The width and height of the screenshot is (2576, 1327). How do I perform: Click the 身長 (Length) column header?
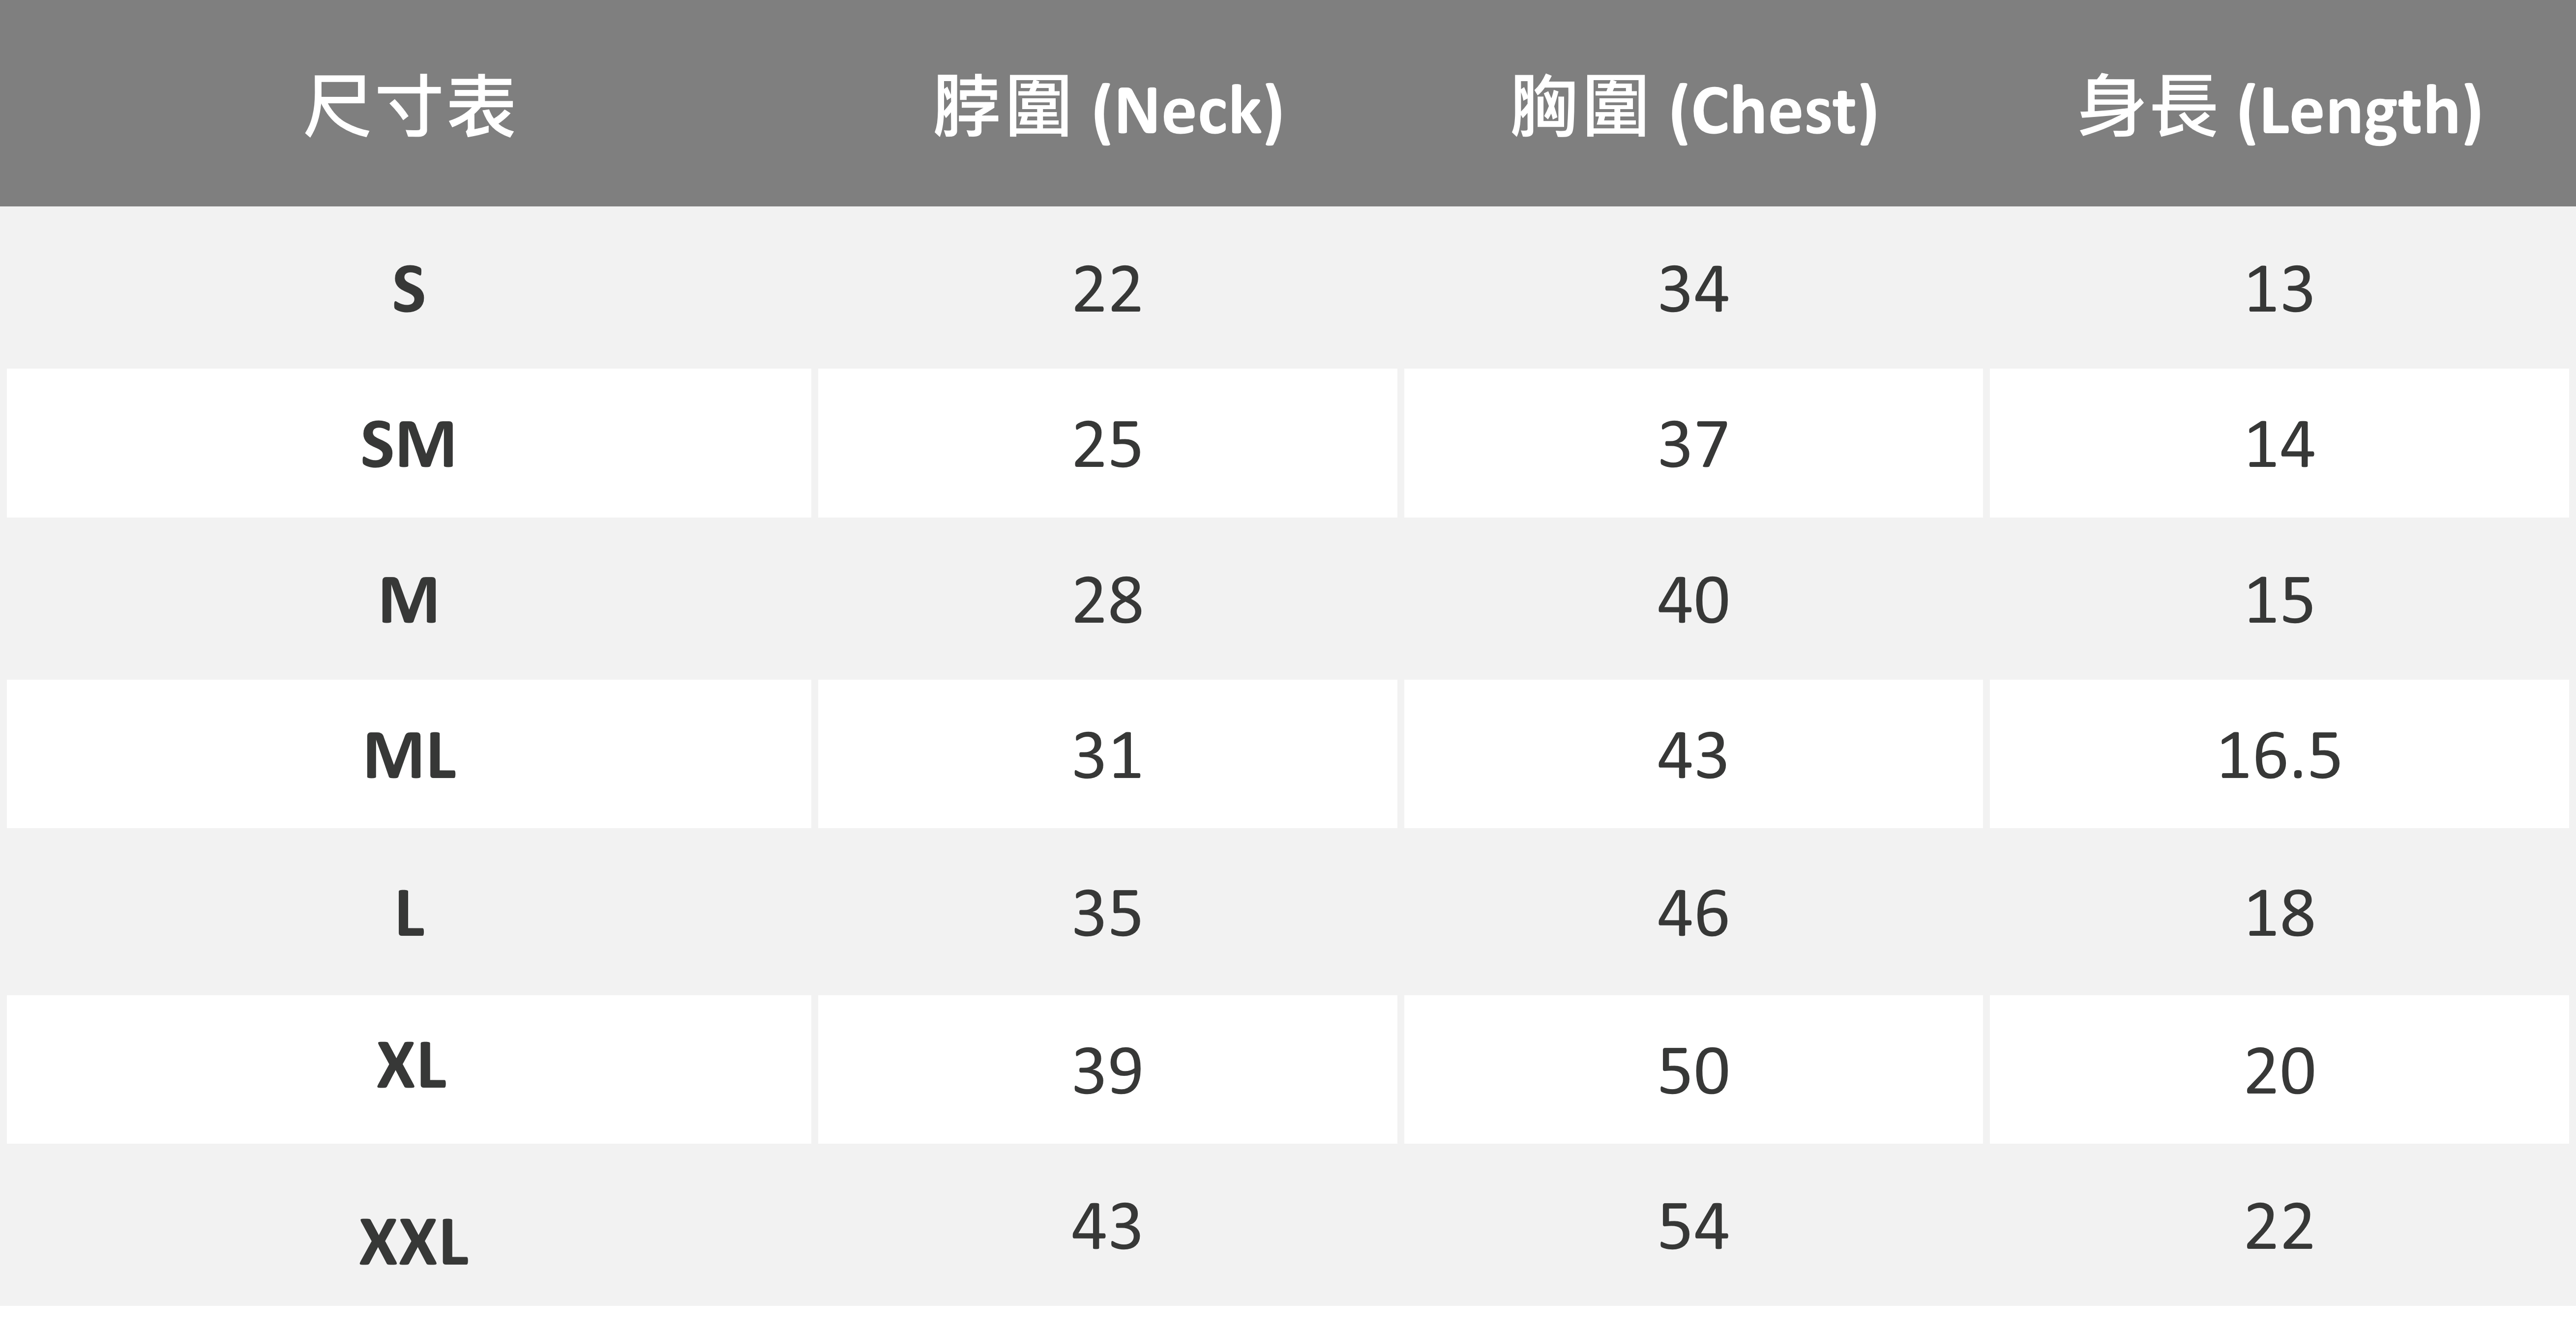click(x=2279, y=108)
